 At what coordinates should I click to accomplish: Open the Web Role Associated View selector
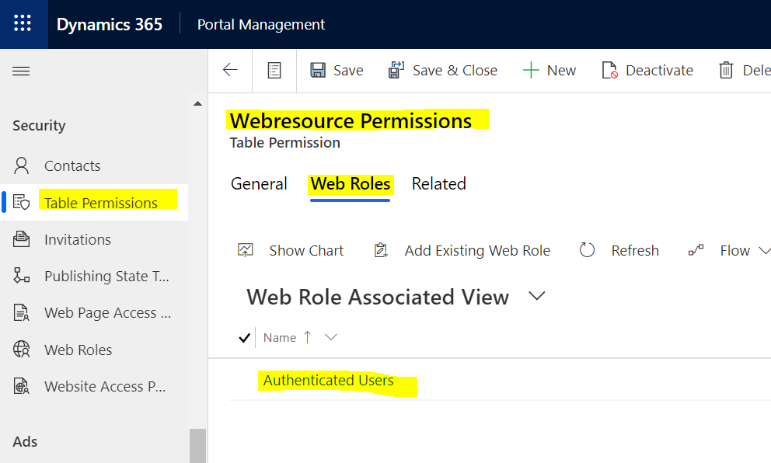(x=536, y=297)
